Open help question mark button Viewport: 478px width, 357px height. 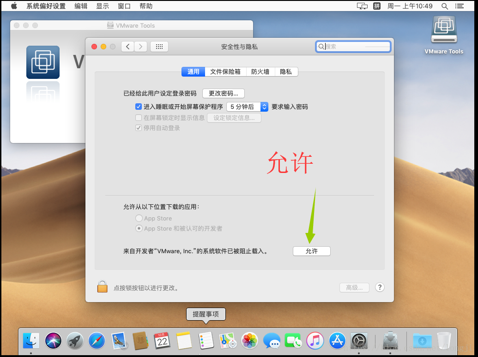380,287
